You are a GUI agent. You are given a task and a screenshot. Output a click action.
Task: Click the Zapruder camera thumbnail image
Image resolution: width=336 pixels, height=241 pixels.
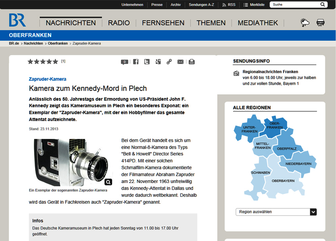72,162
